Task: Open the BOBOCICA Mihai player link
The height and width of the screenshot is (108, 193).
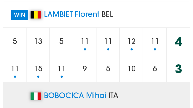Action: pyautogui.click(x=75, y=95)
